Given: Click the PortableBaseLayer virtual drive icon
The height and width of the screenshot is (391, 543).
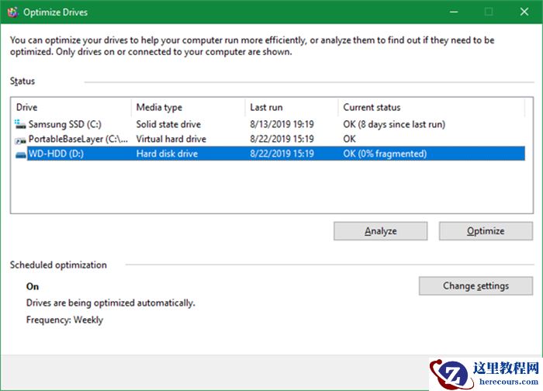Looking at the screenshot, I should [20, 140].
